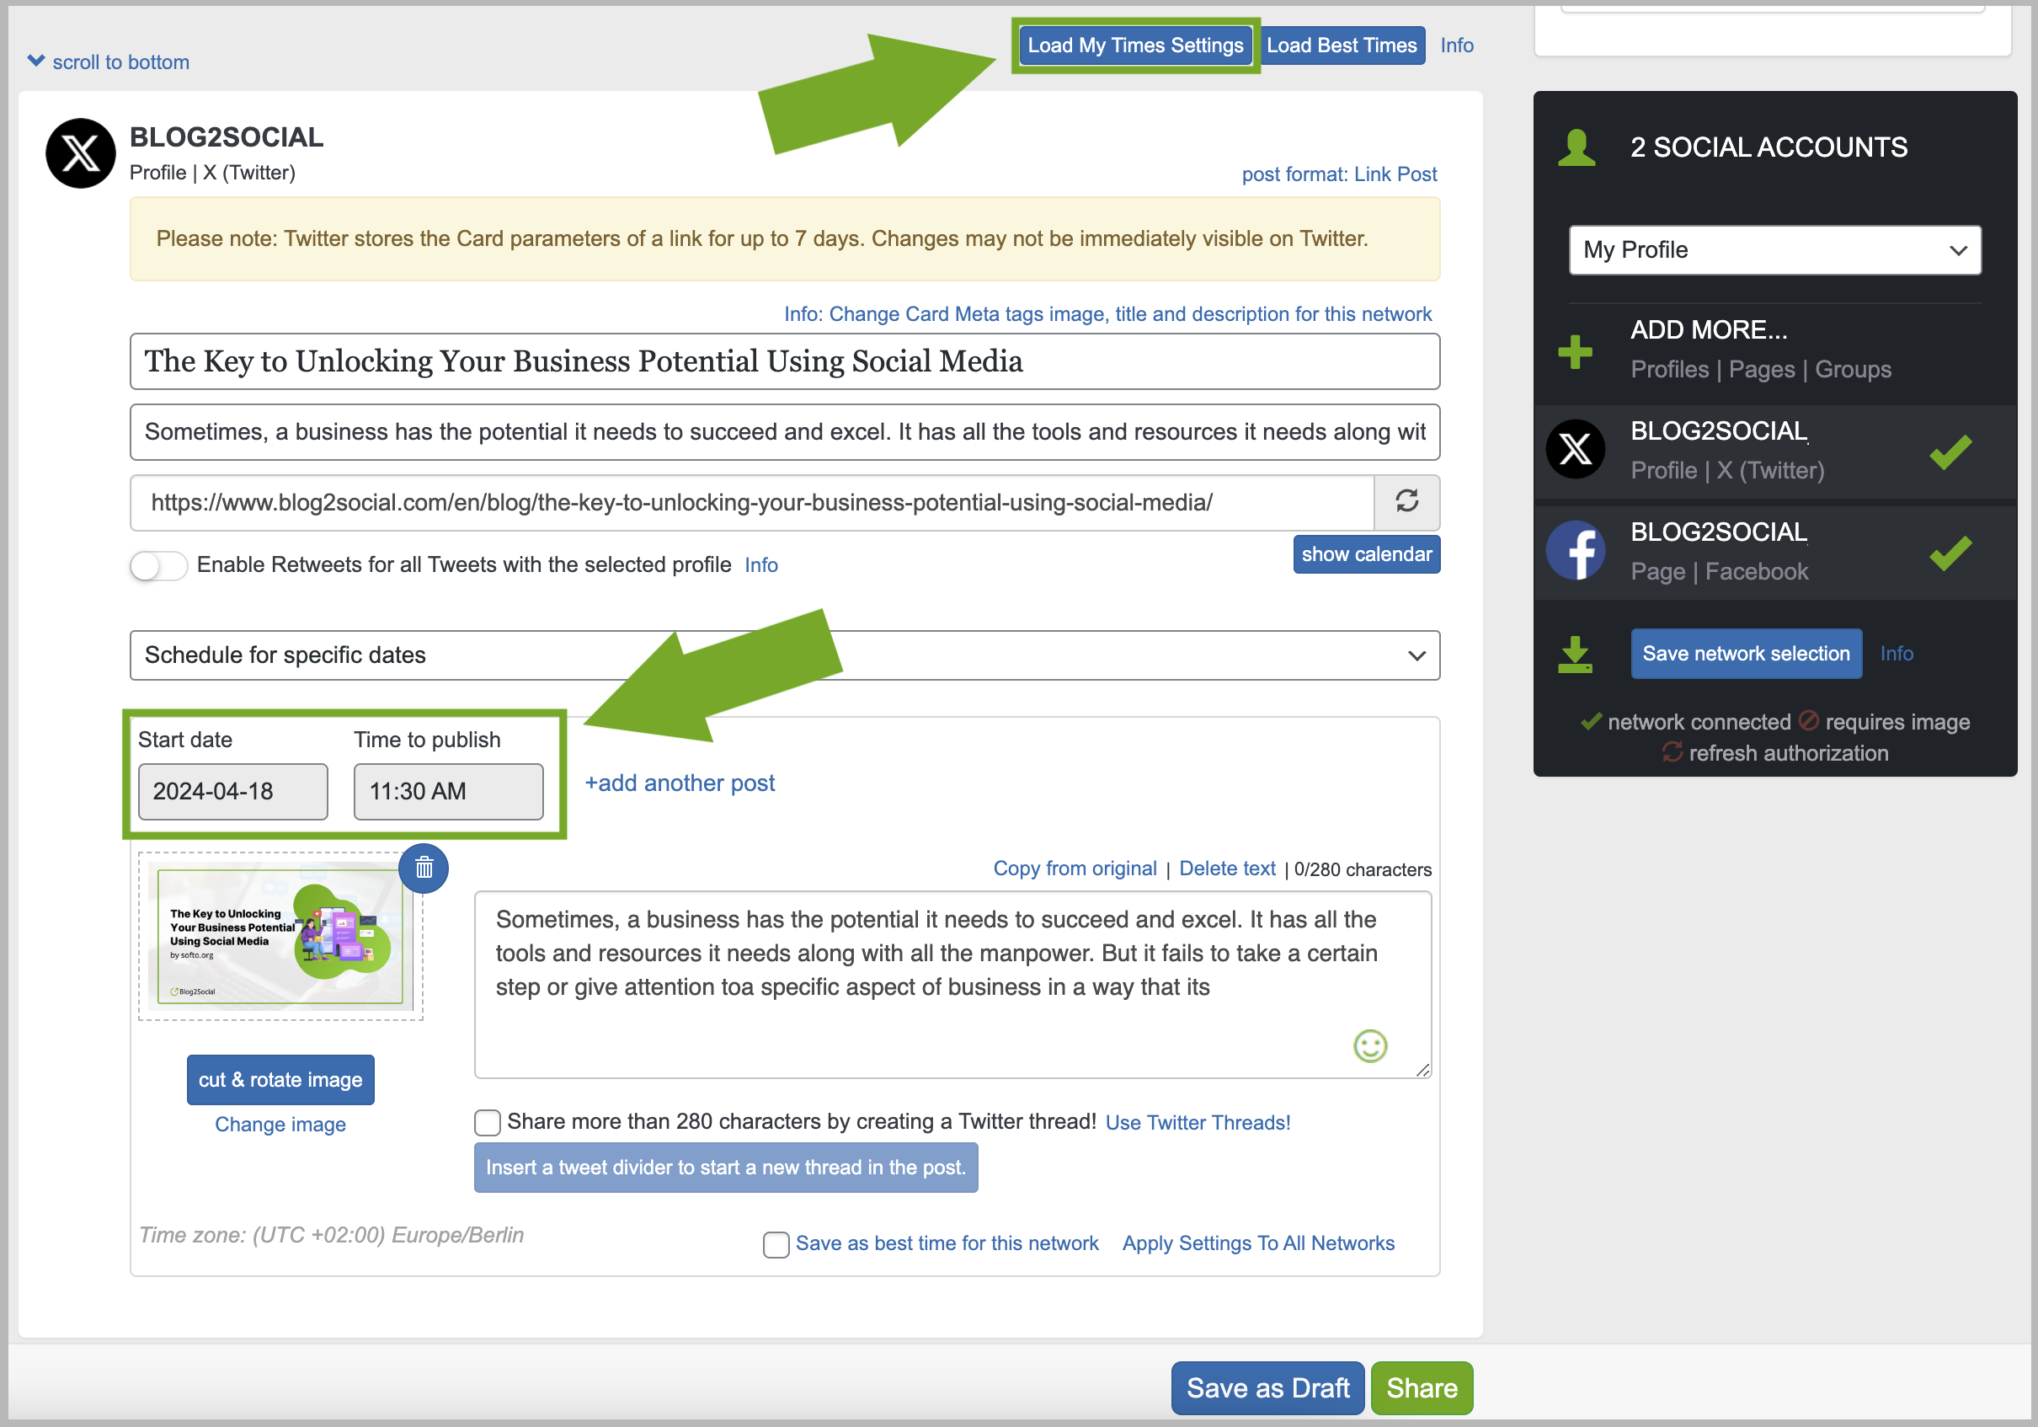Click the post title input field

click(x=785, y=361)
